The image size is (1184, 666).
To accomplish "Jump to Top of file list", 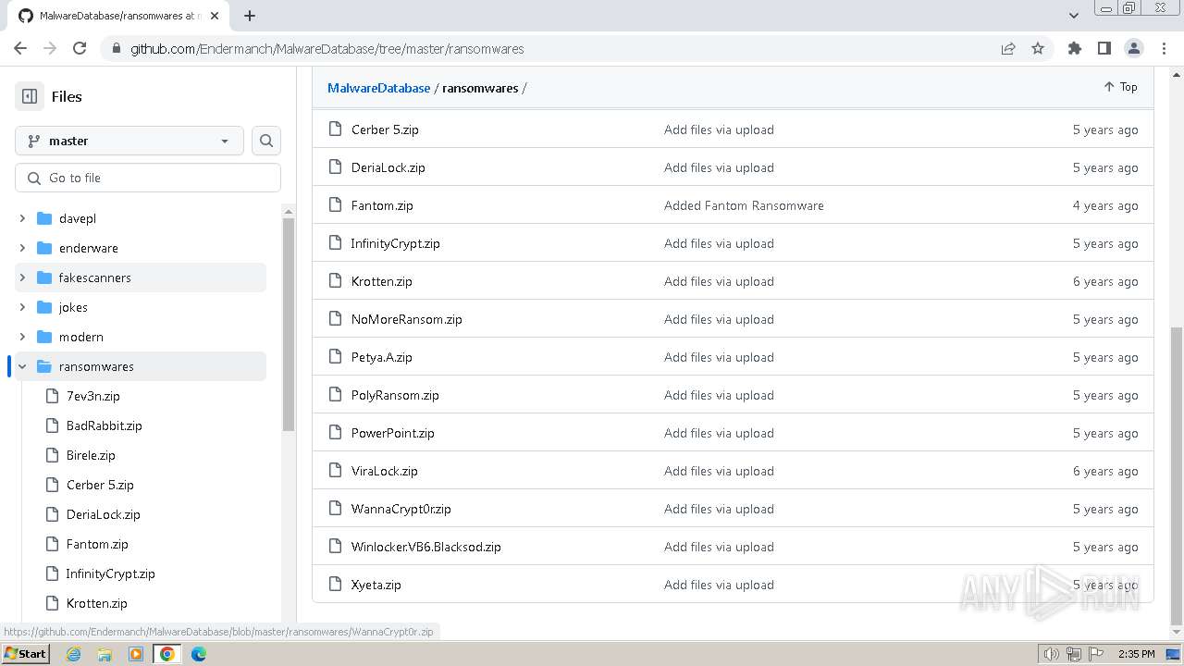I will coord(1120,87).
